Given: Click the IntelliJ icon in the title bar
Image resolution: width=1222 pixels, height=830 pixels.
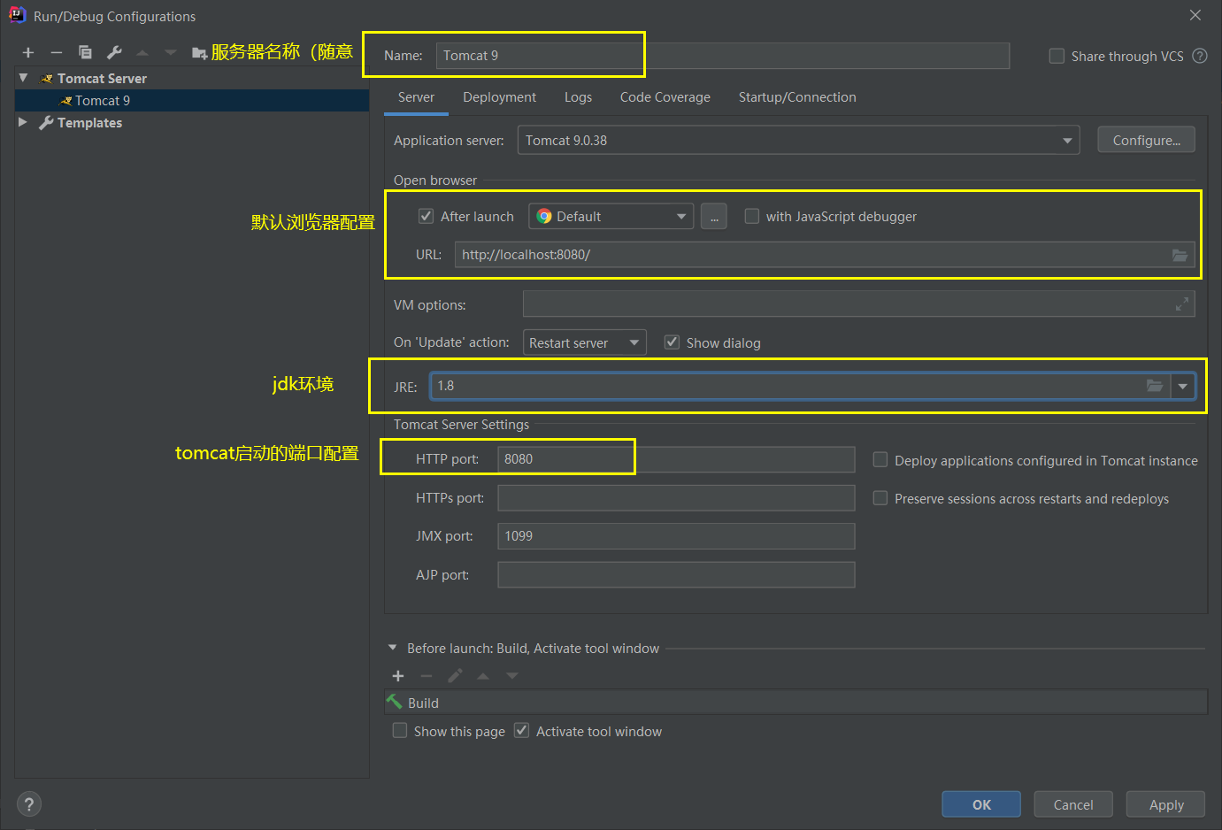Looking at the screenshot, I should click(x=17, y=15).
